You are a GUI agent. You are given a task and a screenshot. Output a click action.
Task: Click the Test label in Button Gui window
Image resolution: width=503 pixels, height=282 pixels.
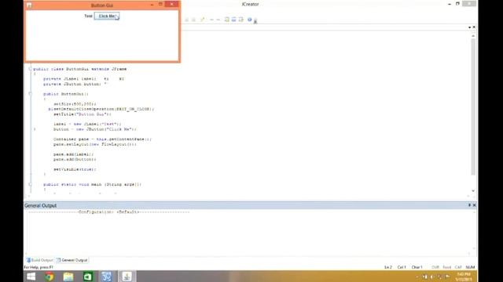click(x=88, y=16)
